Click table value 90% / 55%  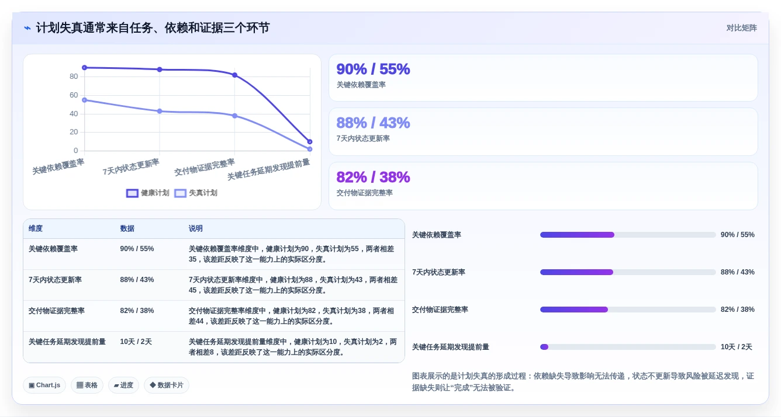coord(137,249)
